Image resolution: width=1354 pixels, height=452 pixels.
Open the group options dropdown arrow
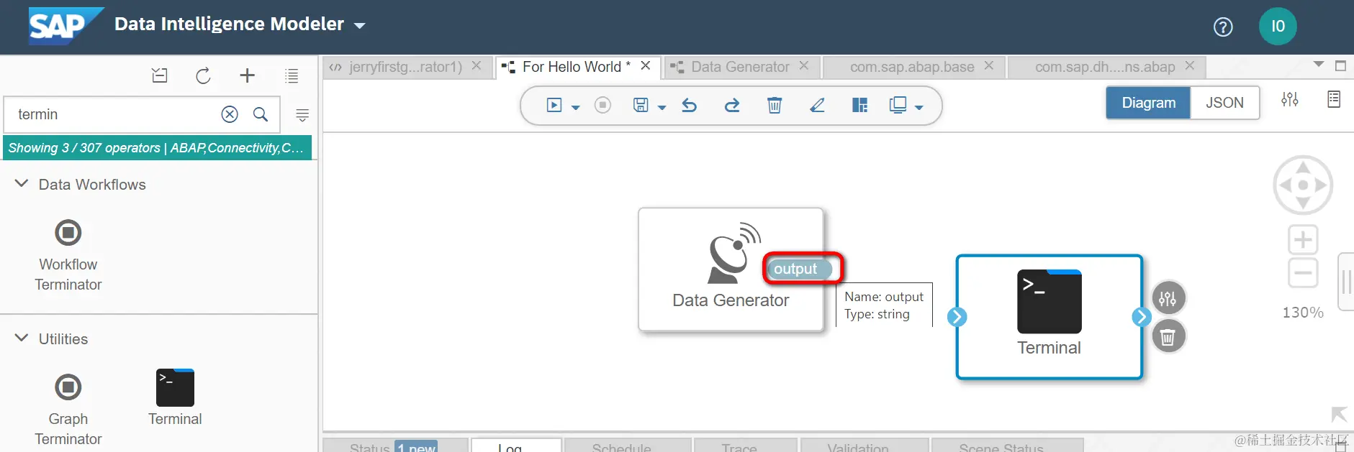919,108
